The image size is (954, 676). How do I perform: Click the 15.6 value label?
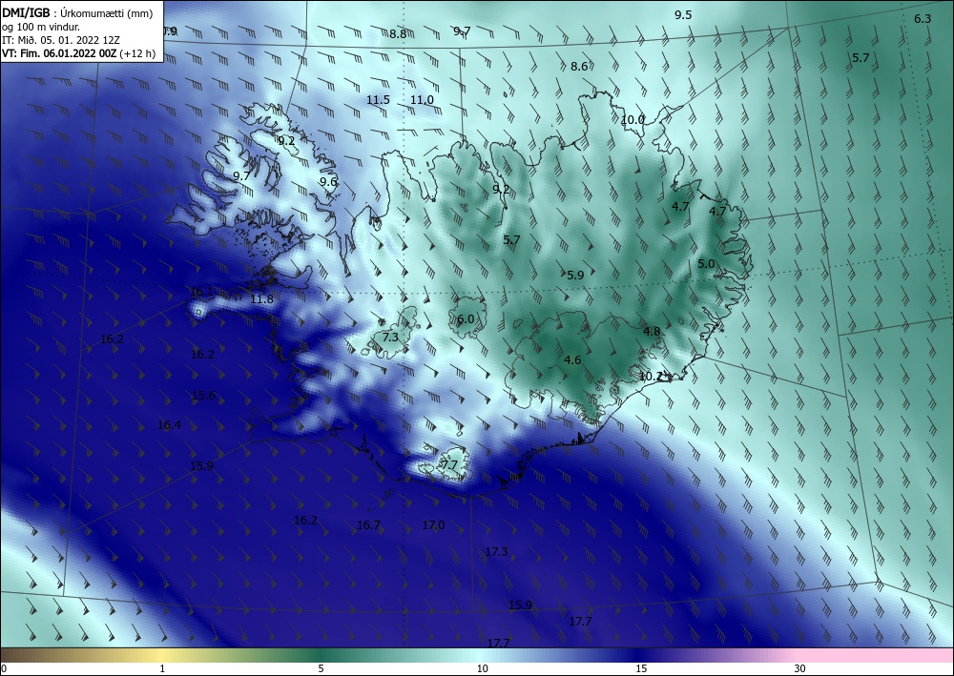pyautogui.click(x=203, y=395)
